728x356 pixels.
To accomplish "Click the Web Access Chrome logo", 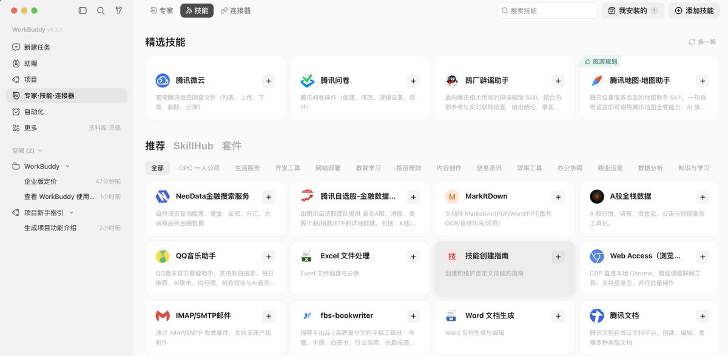I will point(597,257).
